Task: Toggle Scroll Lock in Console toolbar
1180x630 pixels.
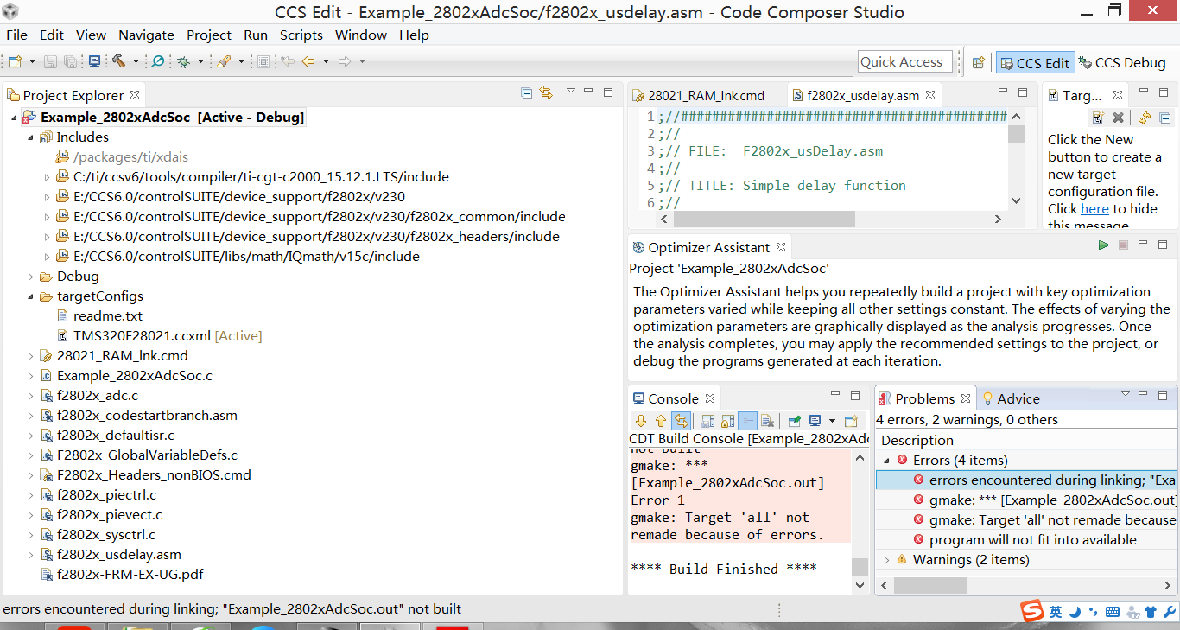Action: point(727,421)
